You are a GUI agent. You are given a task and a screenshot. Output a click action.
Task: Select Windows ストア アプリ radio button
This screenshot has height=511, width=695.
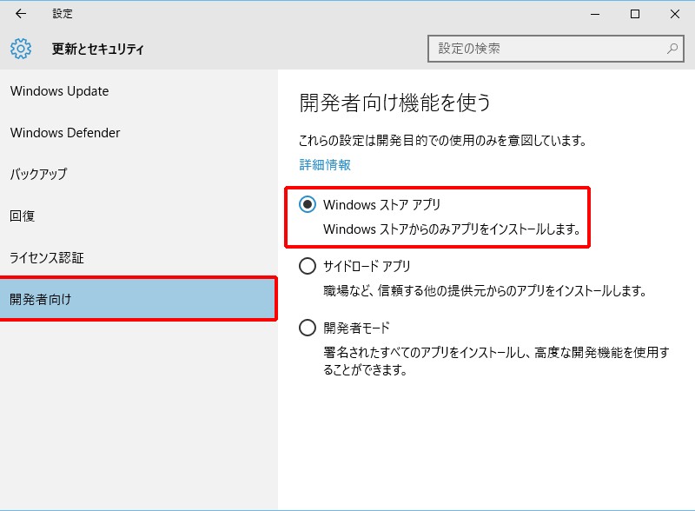click(308, 204)
